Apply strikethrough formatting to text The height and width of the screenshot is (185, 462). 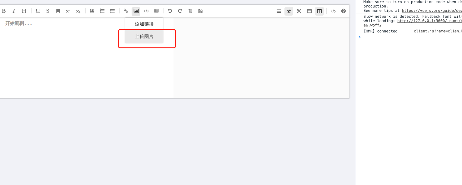[x=48, y=11]
